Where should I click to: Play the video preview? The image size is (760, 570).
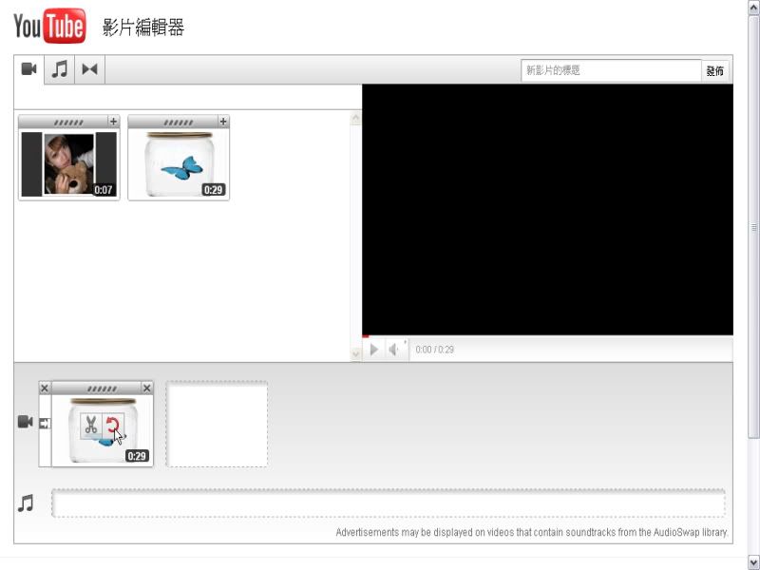click(374, 350)
